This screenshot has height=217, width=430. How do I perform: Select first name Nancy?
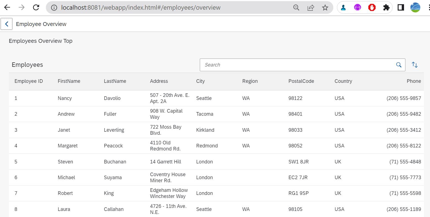[65, 98]
